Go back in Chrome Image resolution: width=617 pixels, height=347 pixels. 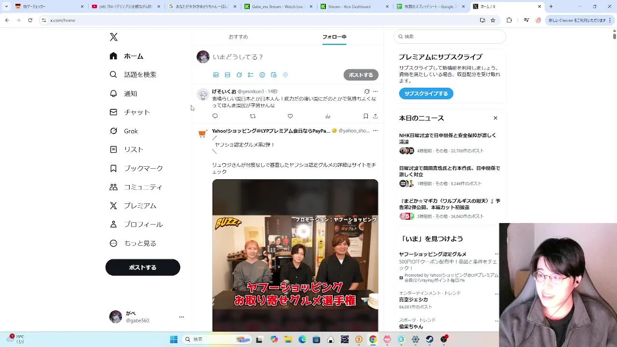7,20
